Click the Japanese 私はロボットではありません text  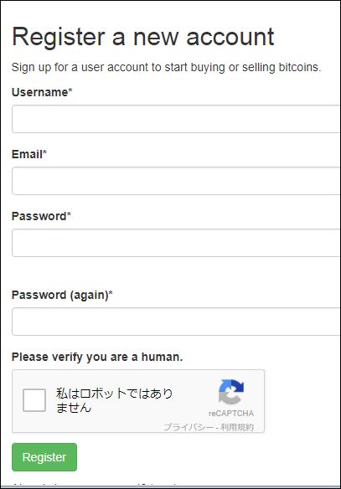114,400
